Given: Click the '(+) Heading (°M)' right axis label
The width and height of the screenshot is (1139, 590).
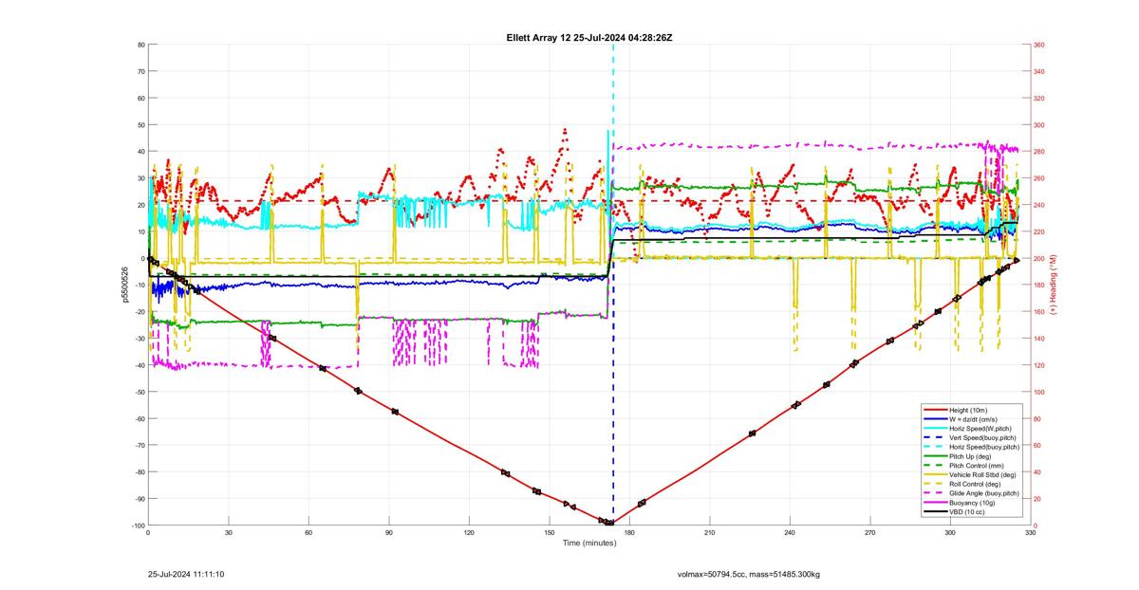Looking at the screenshot, I should (1054, 285).
